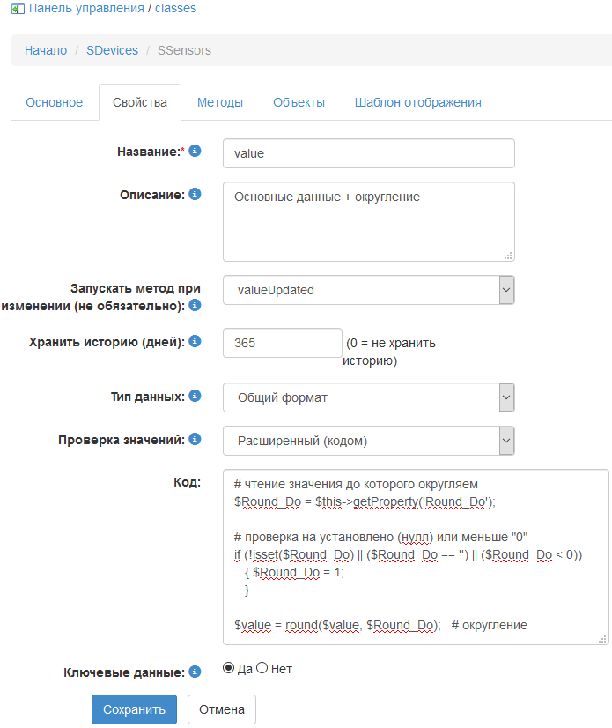The height and width of the screenshot is (728, 612).
Task: Click the Хранить историю days field
Action: click(x=282, y=343)
